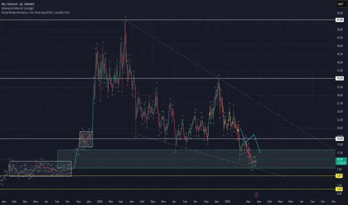Click the 53,00 price level label
The height and width of the screenshot is (205, 348).
[340, 20]
